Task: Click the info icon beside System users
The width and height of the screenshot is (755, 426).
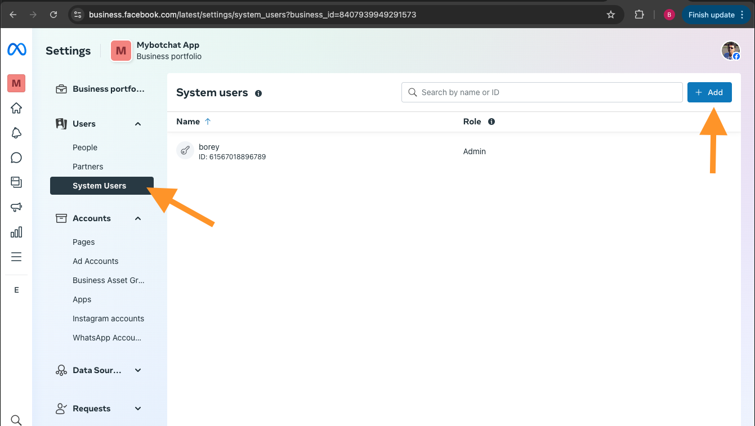Action: point(258,93)
